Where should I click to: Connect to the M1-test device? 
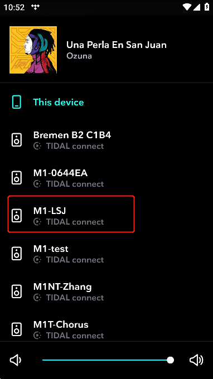106,254
